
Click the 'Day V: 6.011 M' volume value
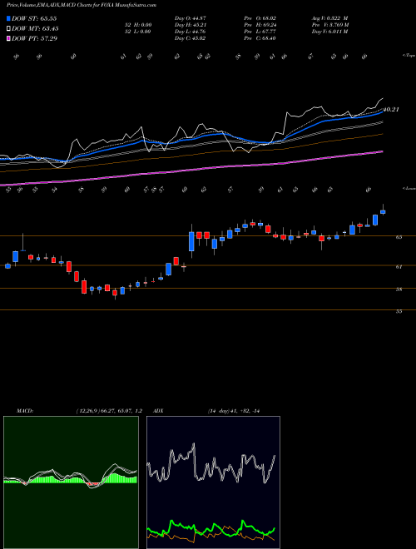[x=329, y=32]
